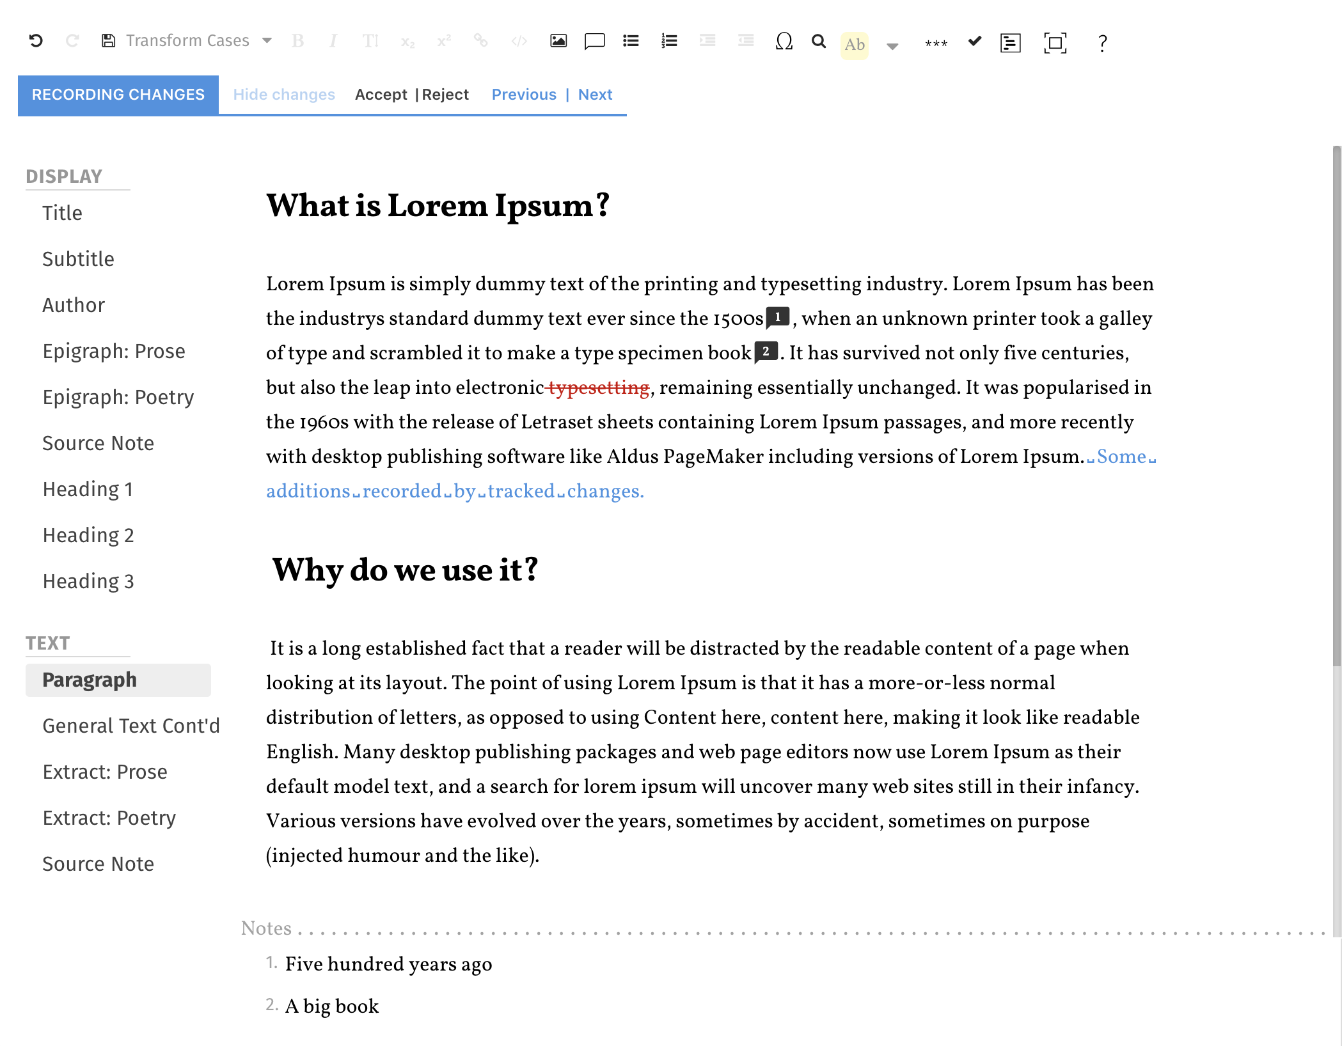Select the Heading 1 style

(x=88, y=488)
